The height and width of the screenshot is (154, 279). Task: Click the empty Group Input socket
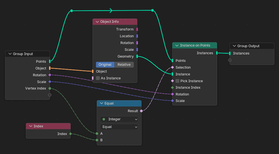click(x=50, y=95)
